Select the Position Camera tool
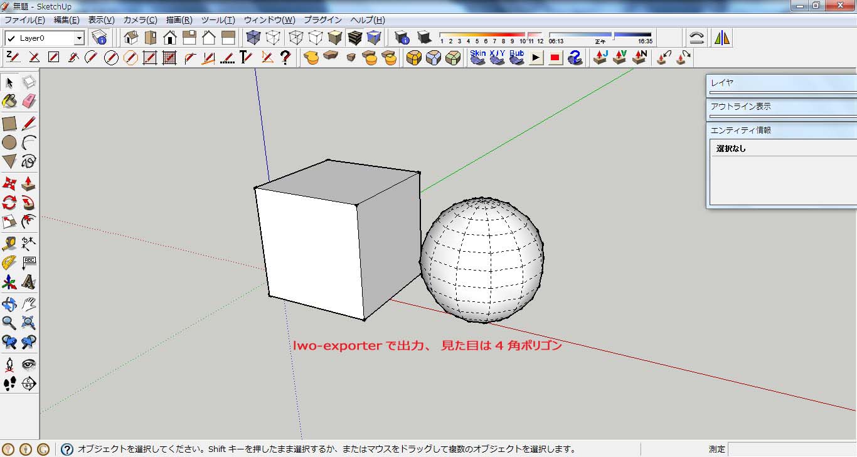This screenshot has height=457, width=857. pyautogui.click(x=9, y=364)
